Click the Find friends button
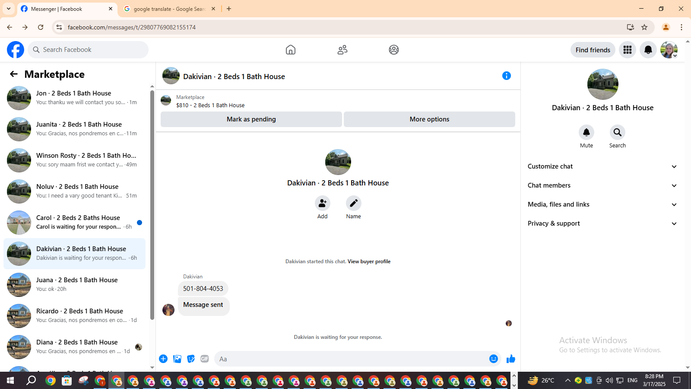Viewport: 691px width, 389px height. pyautogui.click(x=593, y=50)
